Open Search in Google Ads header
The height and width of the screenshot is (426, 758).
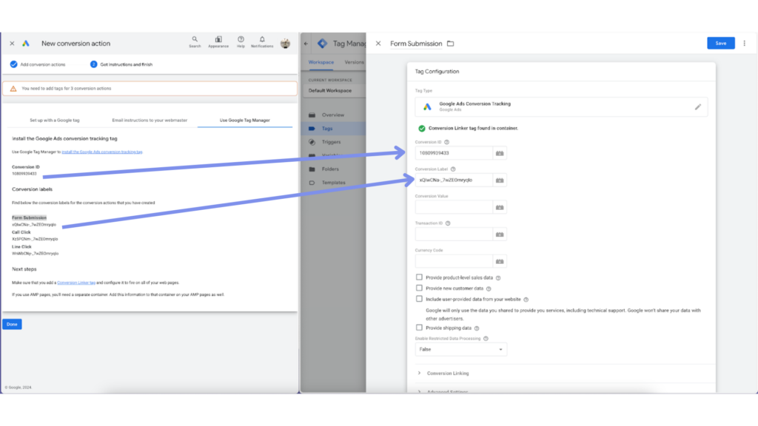click(x=195, y=42)
